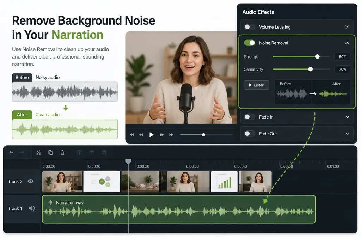The height and width of the screenshot is (237, 361).
Task: Click the Strength slider handle
Action: [x=317, y=57]
